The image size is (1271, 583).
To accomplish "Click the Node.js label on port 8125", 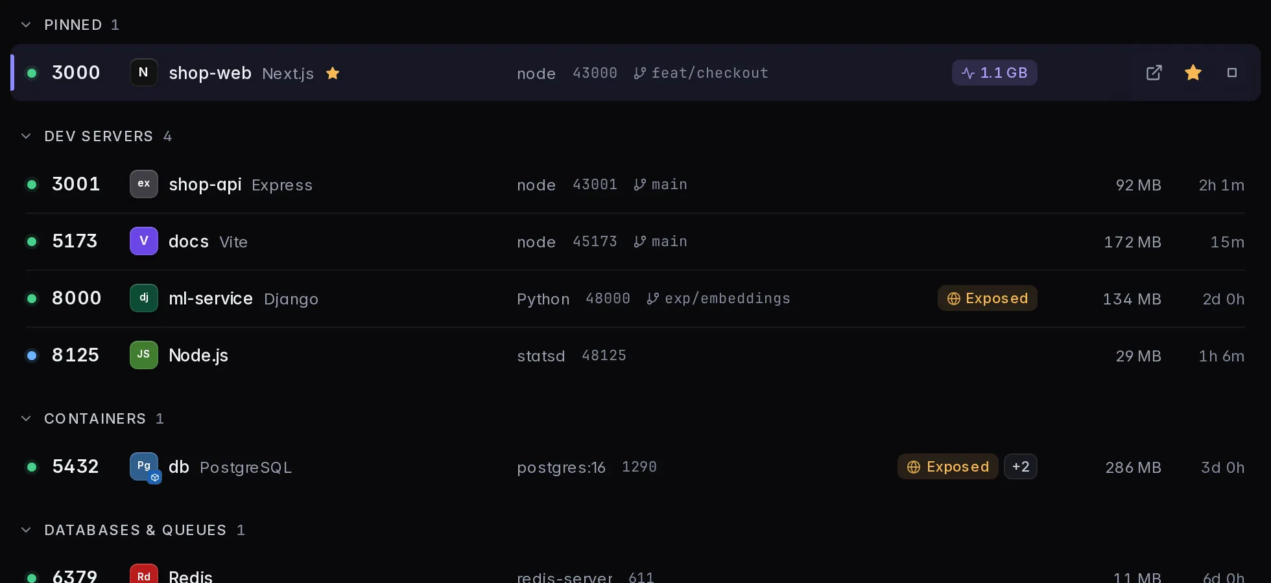I will [x=198, y=356].
